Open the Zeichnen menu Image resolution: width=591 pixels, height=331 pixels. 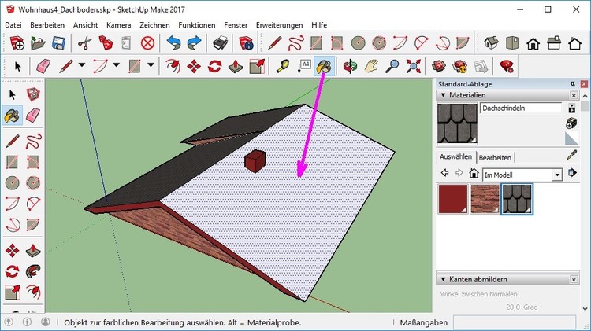(154, 25)
